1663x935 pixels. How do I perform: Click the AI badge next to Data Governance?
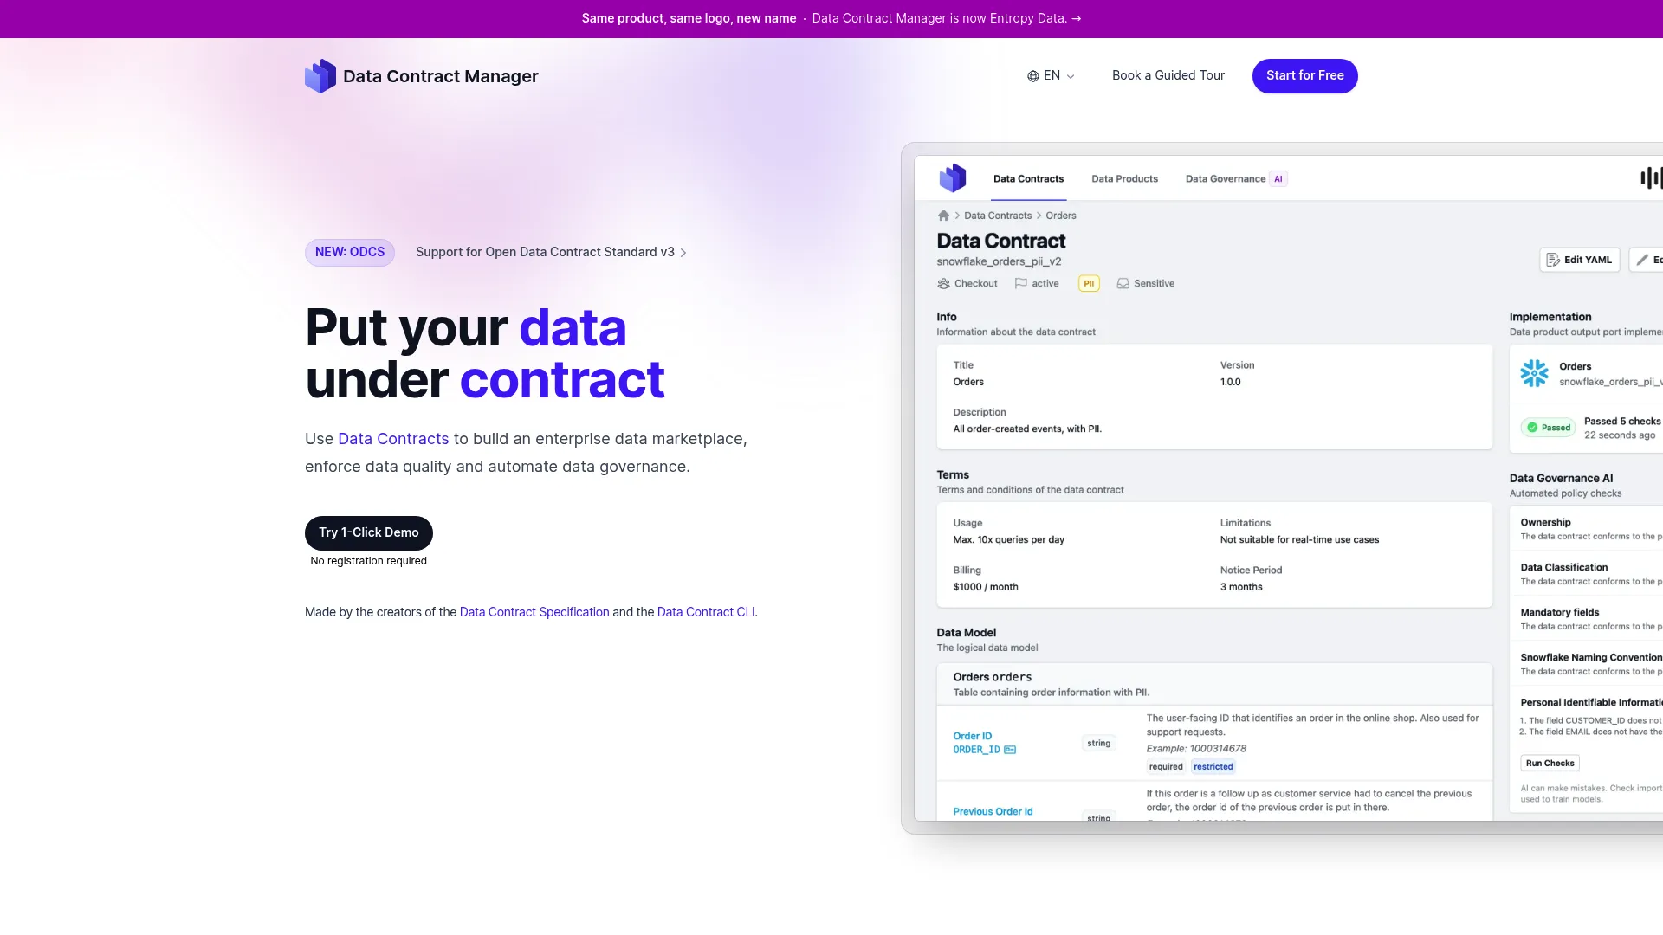(x=1278, y=179)
